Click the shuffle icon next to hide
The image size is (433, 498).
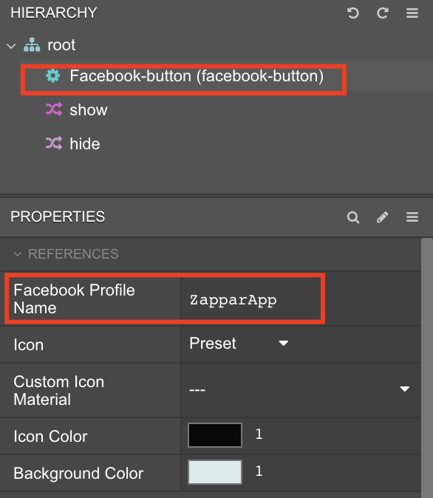(x=54, y=143)
